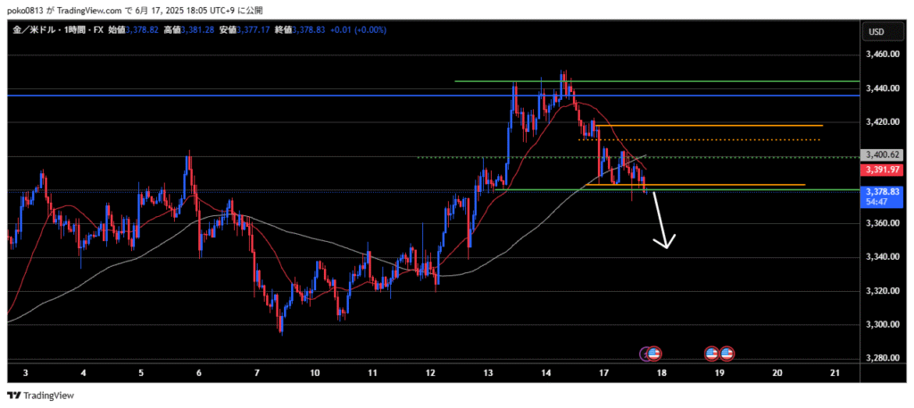Click the red 3,391.97 price label

[x=879, y=170]
